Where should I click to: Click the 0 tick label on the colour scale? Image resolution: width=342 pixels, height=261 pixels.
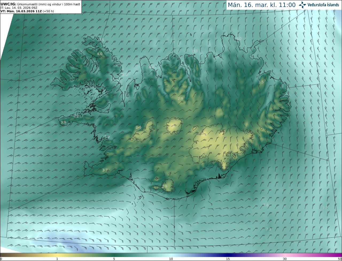click(1, 259)
